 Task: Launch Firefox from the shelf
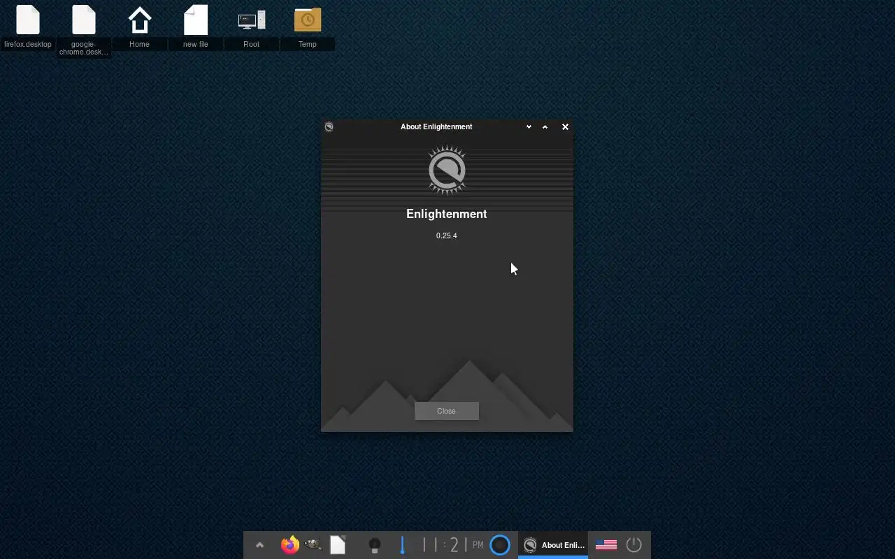(x=289, y=545)
